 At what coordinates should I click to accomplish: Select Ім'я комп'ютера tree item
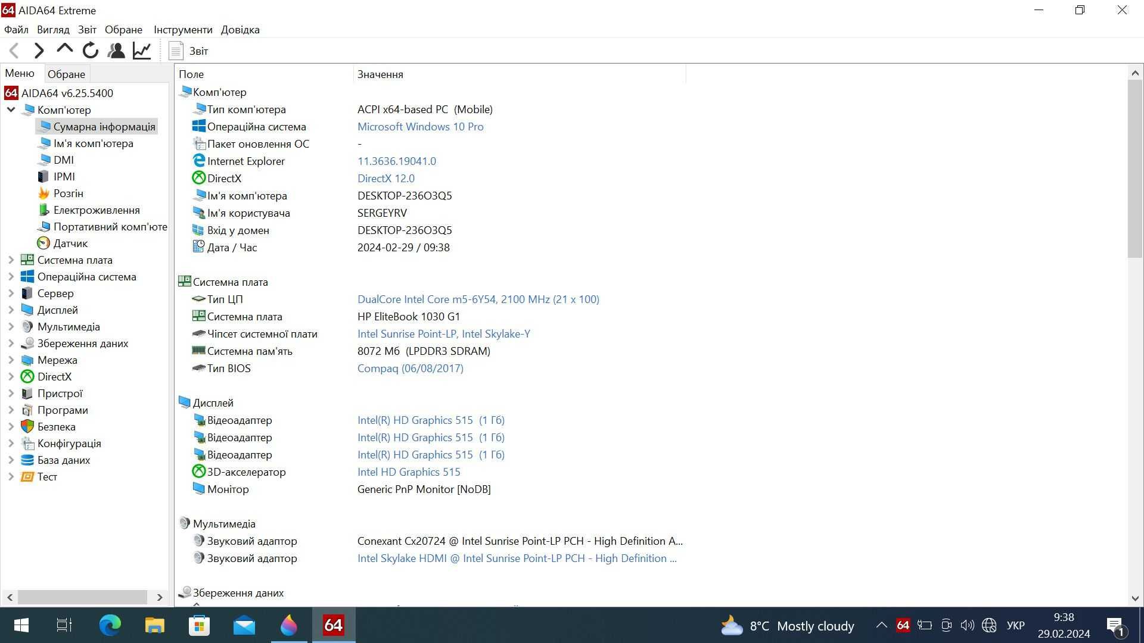86,143
